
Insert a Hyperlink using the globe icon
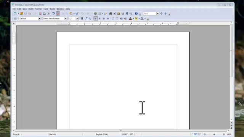point(95,14)
